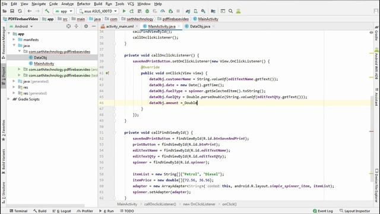Click the Make Project hammer icon

click(x=47, y=11)
